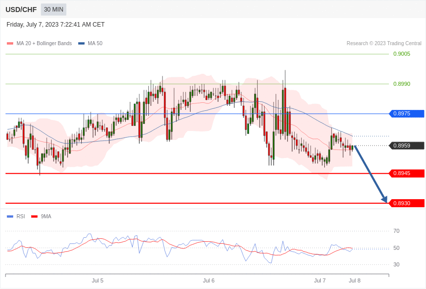426x289 pixels.
Task: Click the RSI 30 level label
Action: tap(396, 264)
